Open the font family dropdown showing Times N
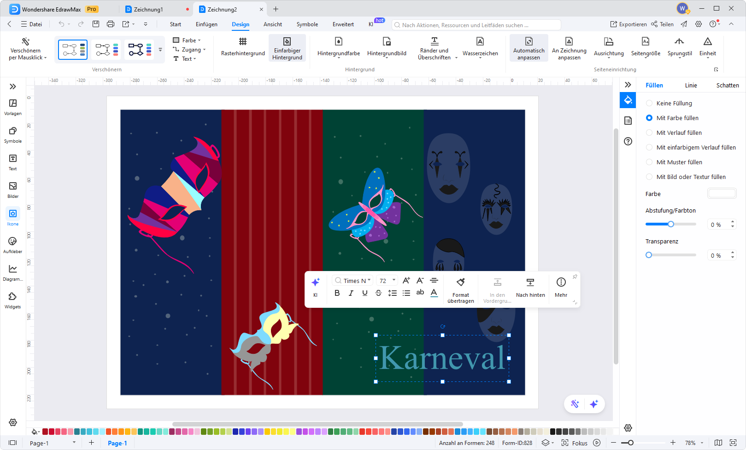The width and height of the screenshot is (746, 450). click(x=352, y=280)
